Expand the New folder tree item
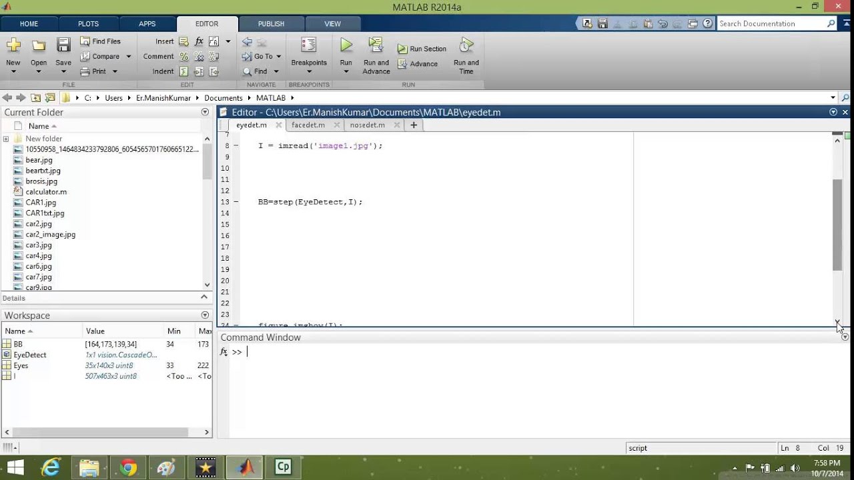Viewport: 854px width, 480px height. (x=6, y=139)
